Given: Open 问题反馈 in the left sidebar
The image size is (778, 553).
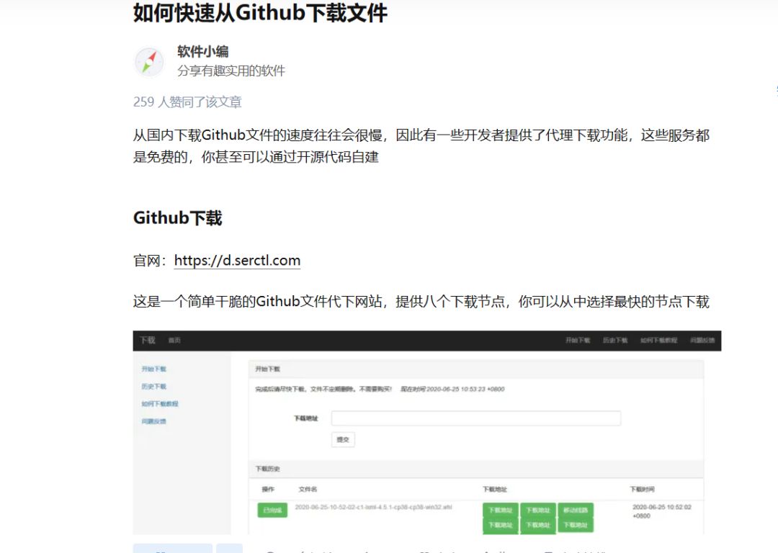Looking at the screenshot, I should [154, 421].
